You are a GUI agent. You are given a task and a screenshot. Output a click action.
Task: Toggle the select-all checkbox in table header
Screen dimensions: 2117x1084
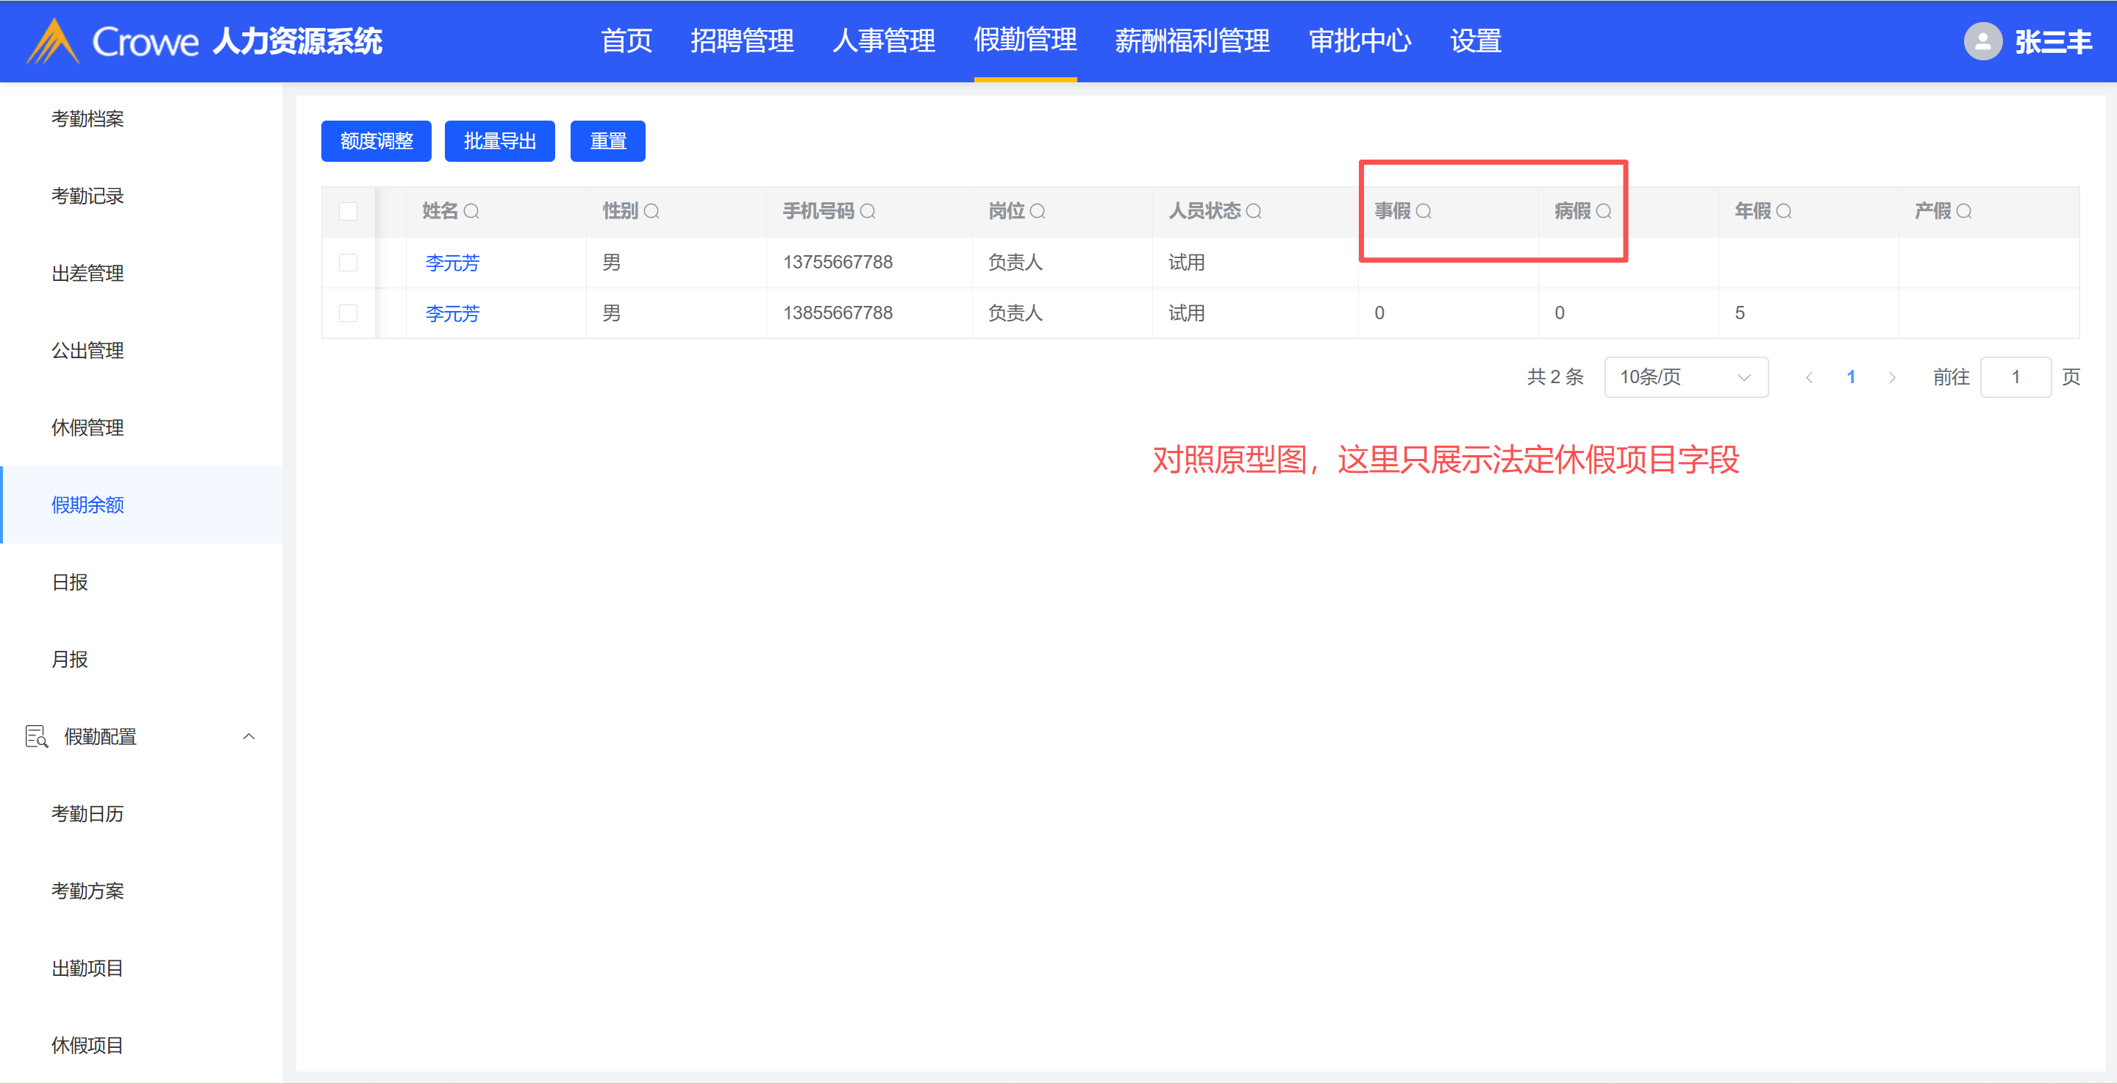pyautogui.click(x=349, y=211)
